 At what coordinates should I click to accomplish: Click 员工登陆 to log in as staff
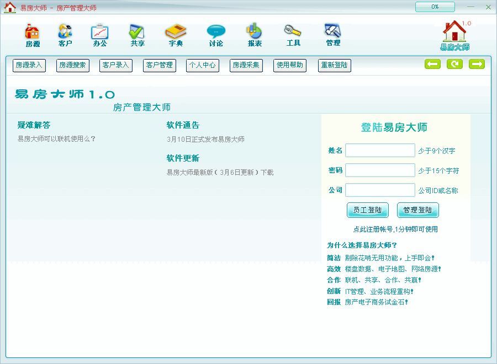367,210
